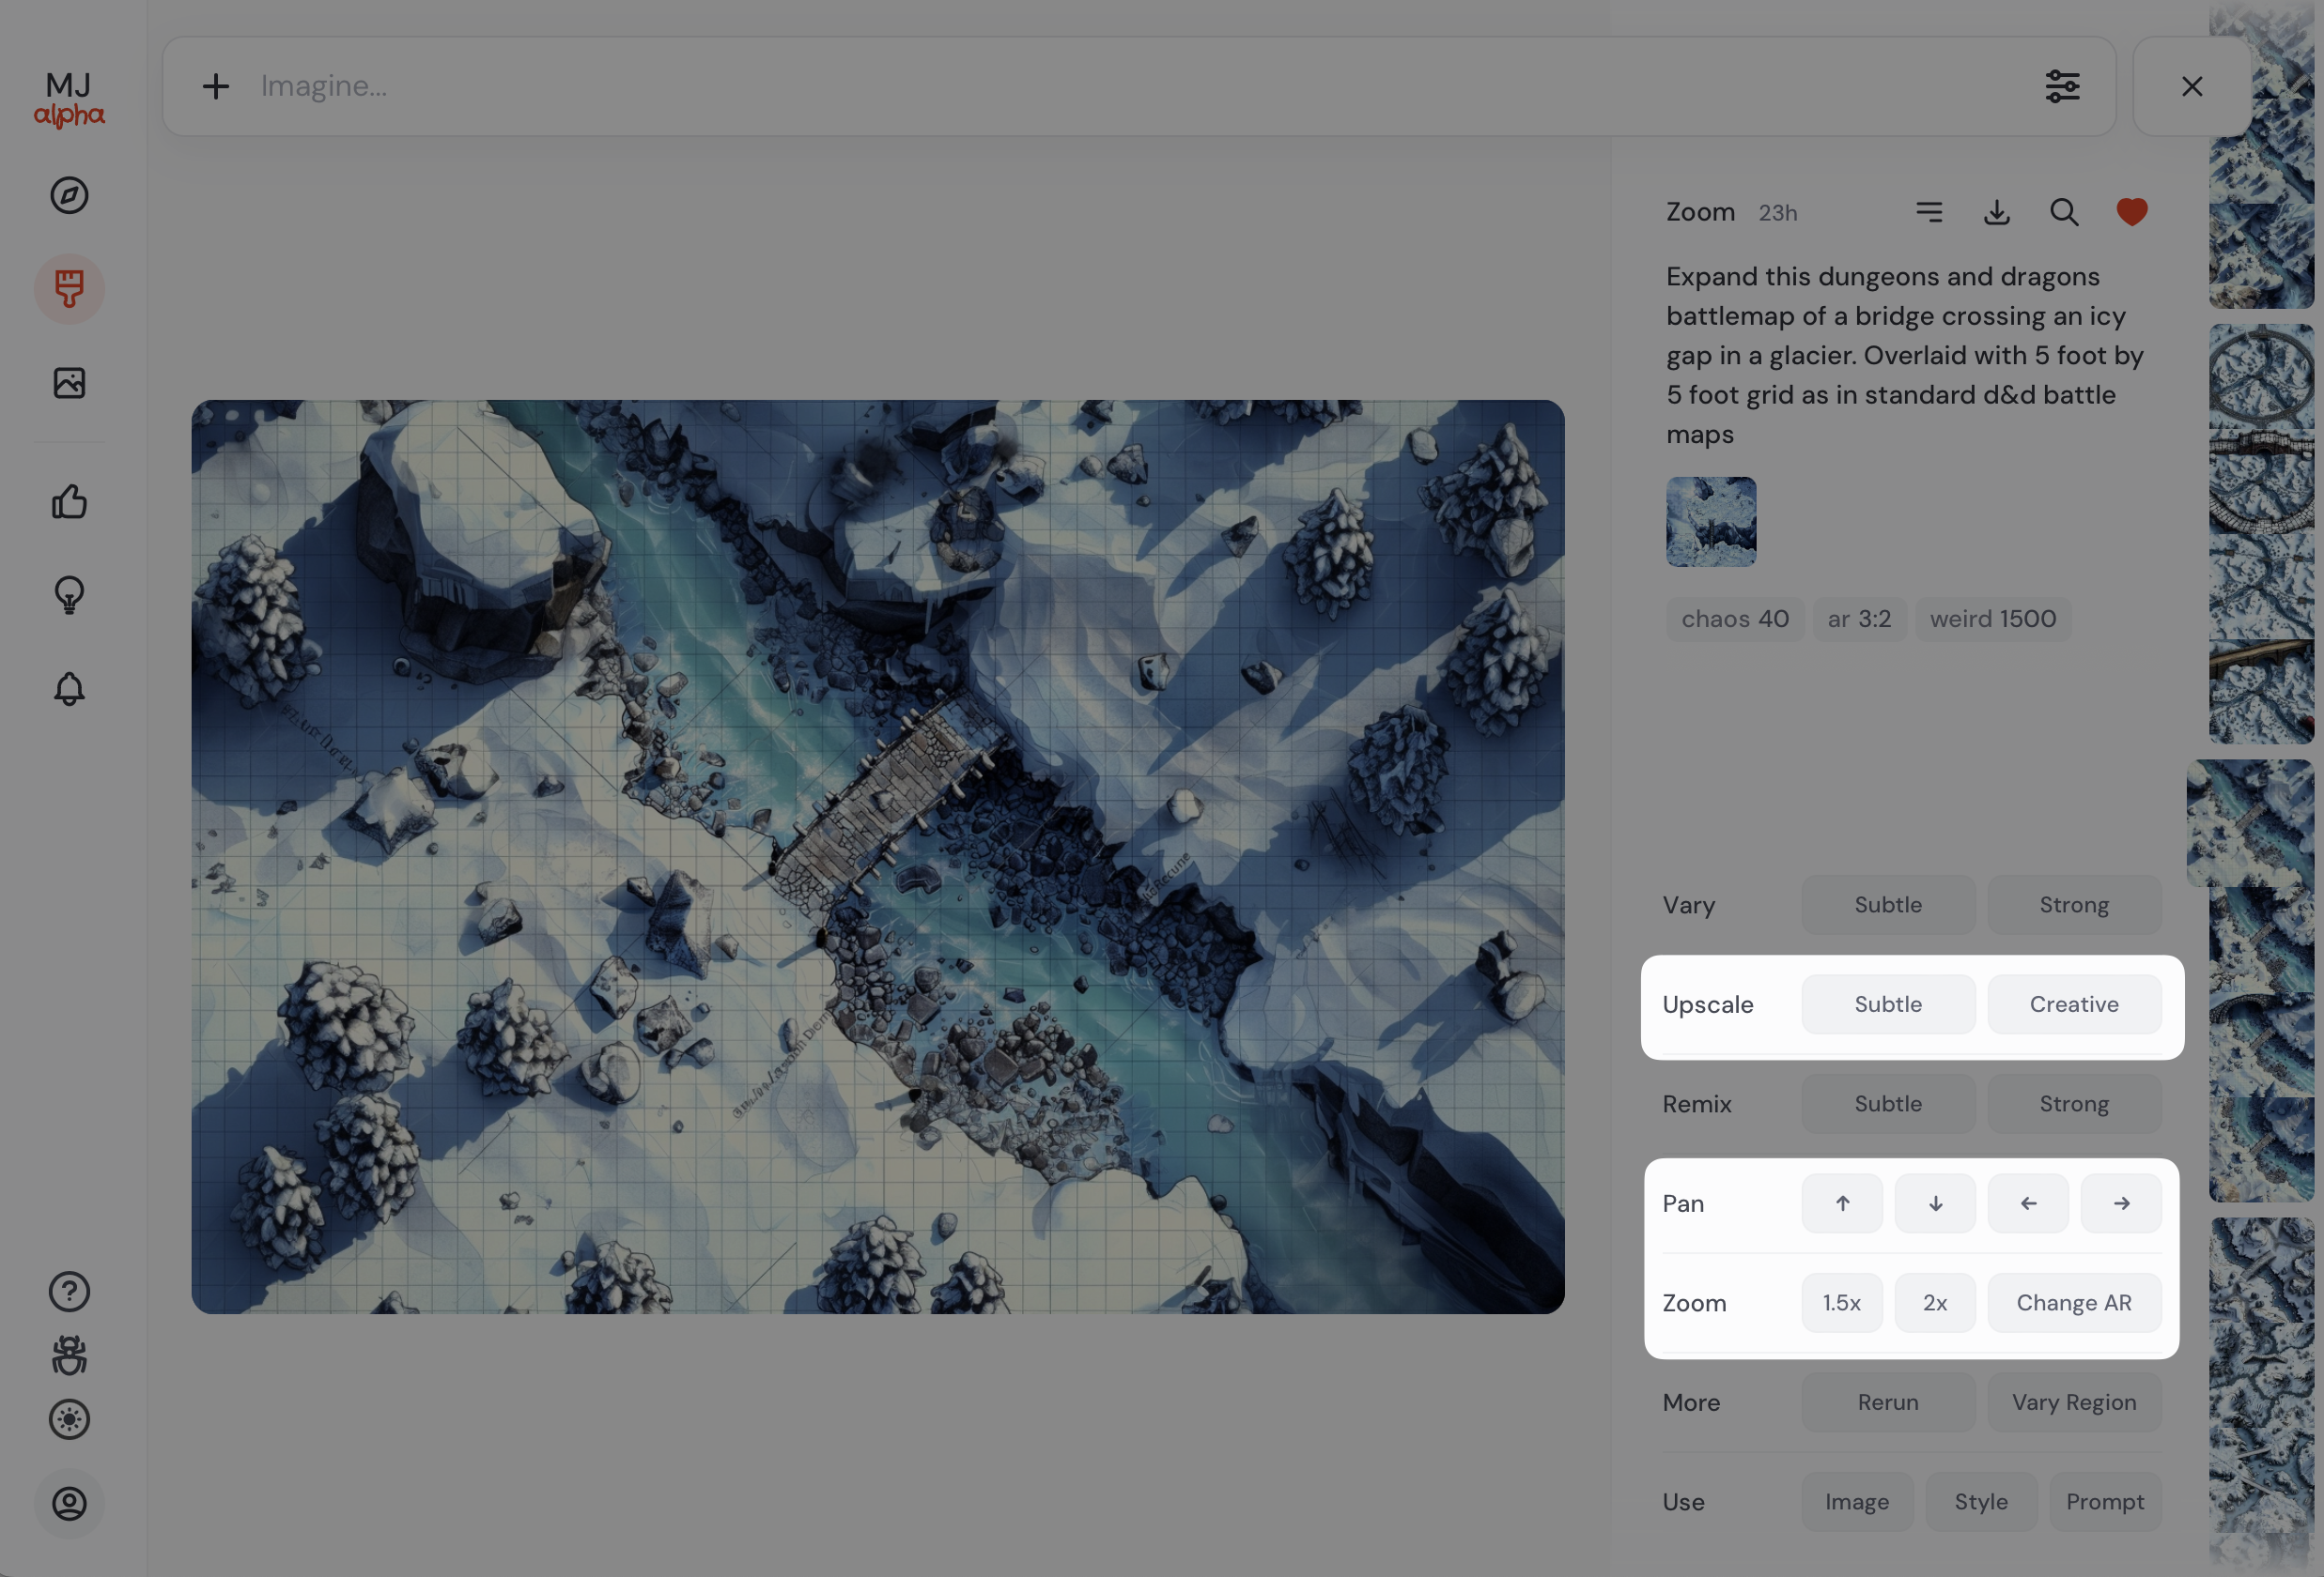This screenshot has height=1577, width=2324.
Task: Click the plus icon in Imagine bar
Action: pos(216,87)
